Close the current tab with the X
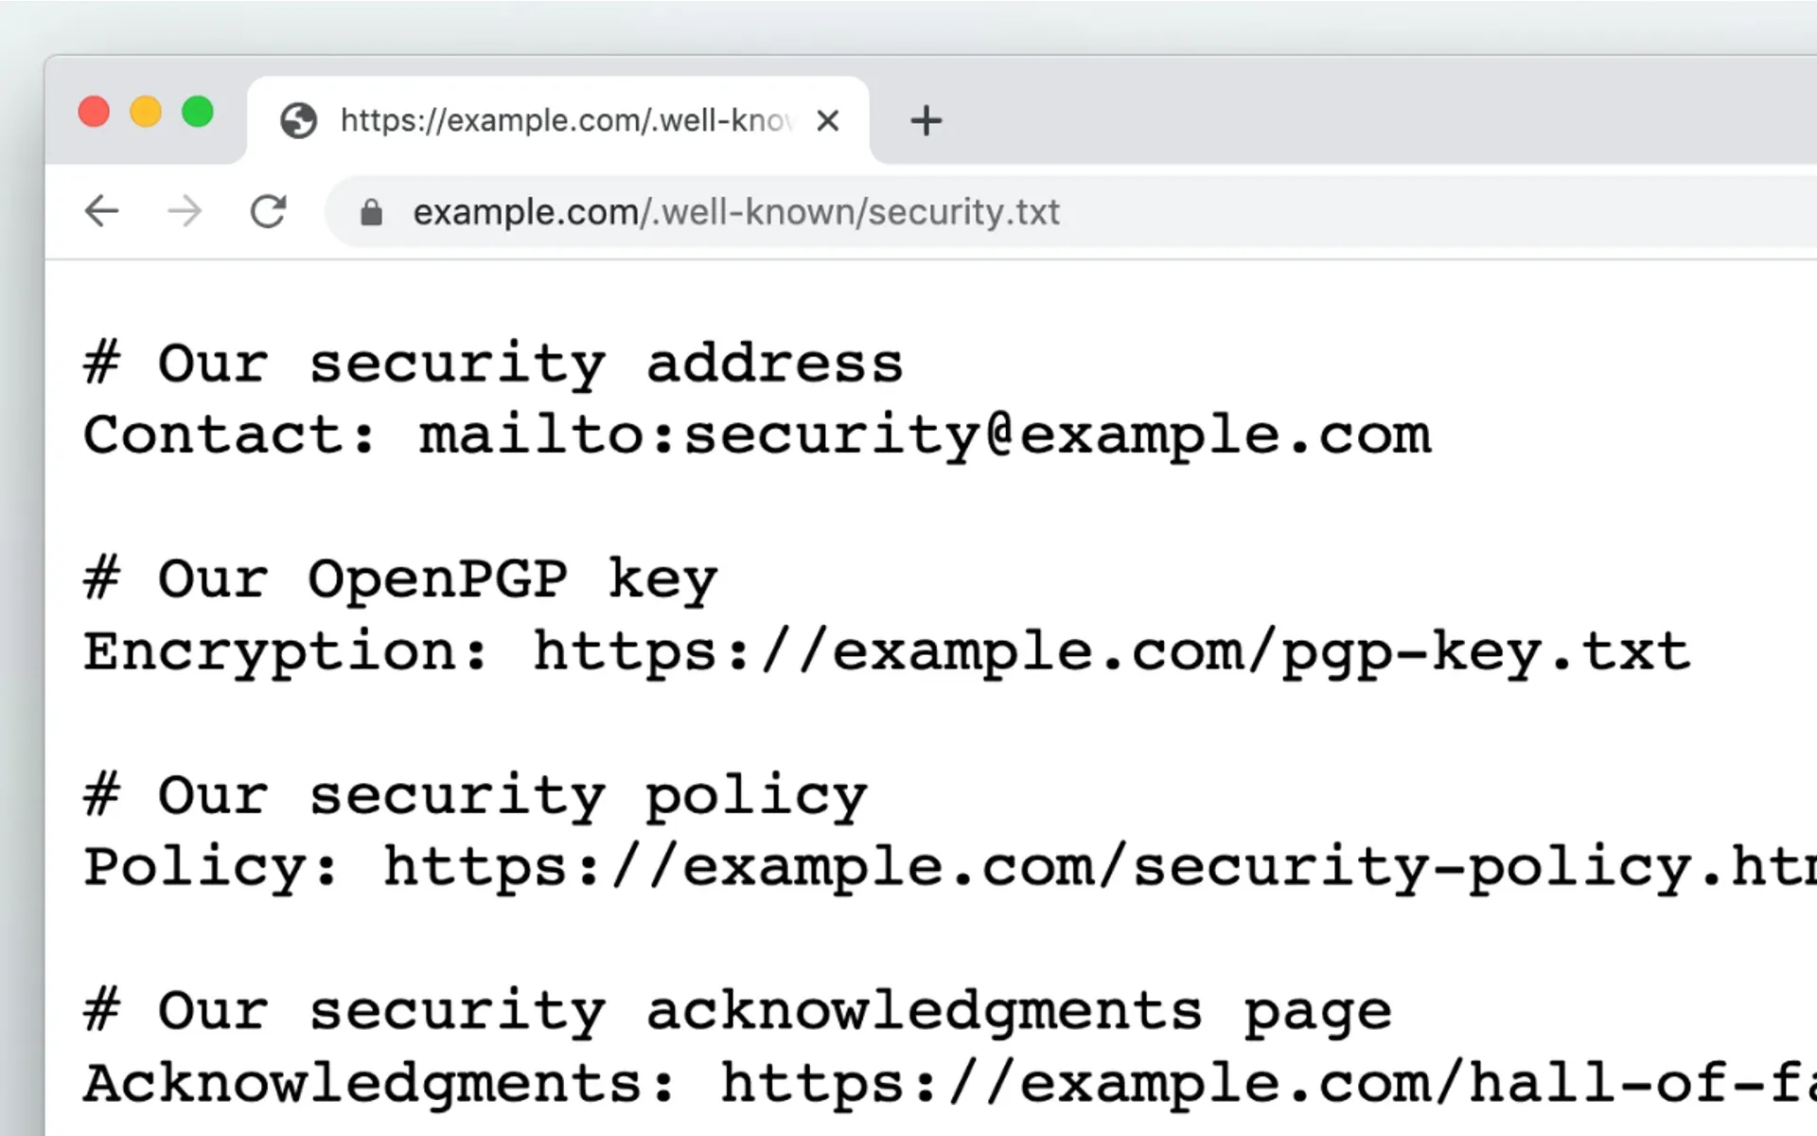 point(827,120)
